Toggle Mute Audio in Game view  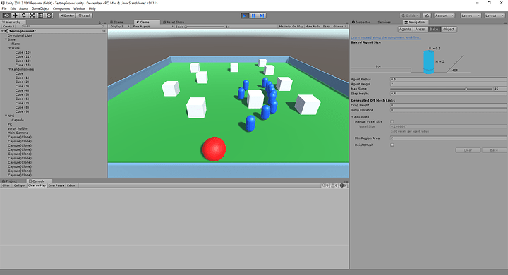313,27
